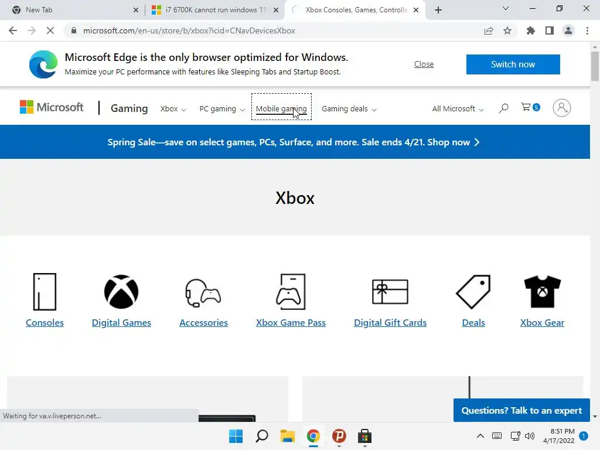Open the Spring Sale Shop now banner

coord(294,142)
